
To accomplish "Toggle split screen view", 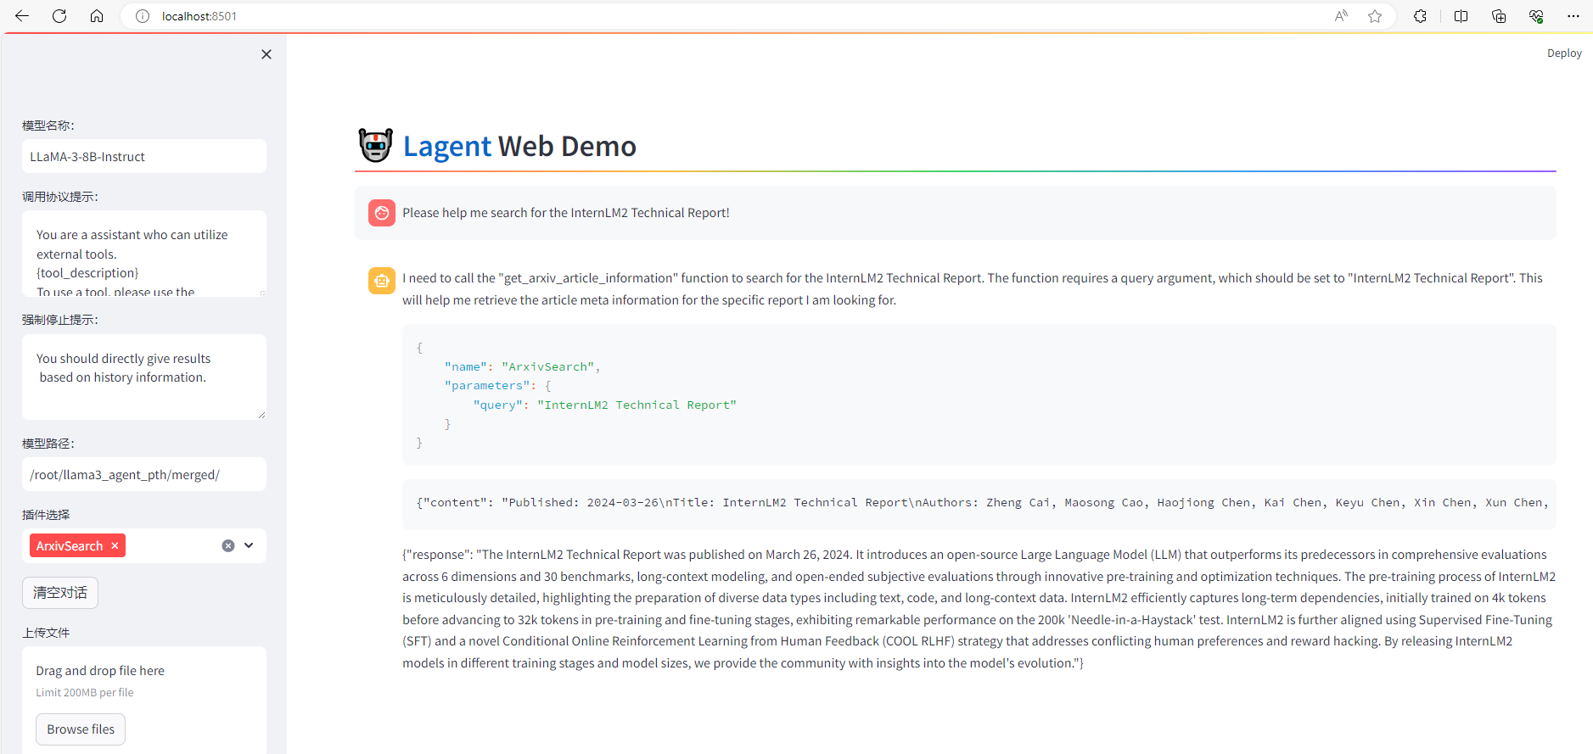I will [1461, 16].
